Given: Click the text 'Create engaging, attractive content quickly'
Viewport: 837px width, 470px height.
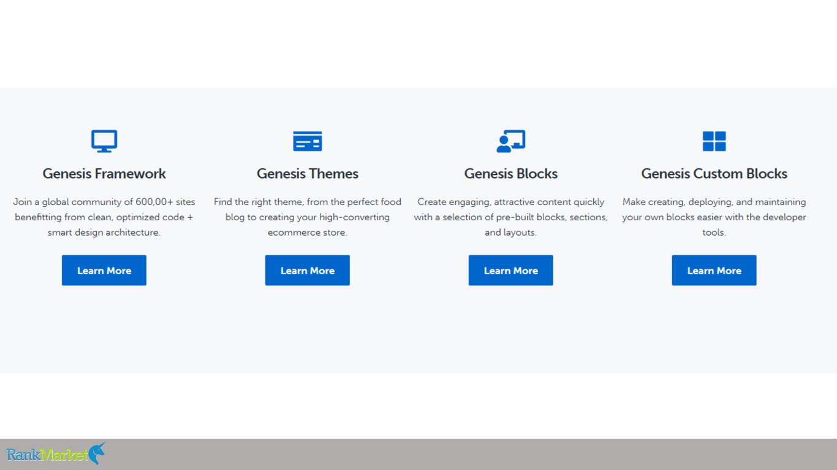Looking at the screenshot, I should (511, 202).
